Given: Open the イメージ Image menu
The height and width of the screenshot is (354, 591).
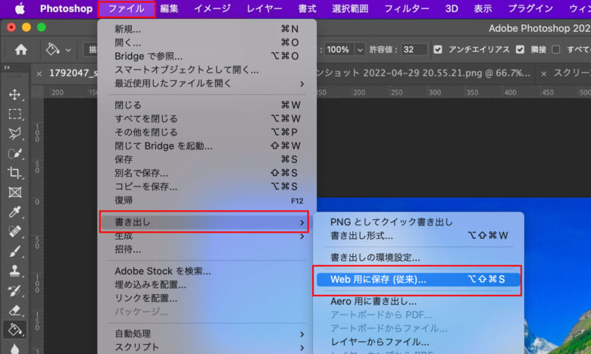Looking at the screenshot, I should (212, 8).
